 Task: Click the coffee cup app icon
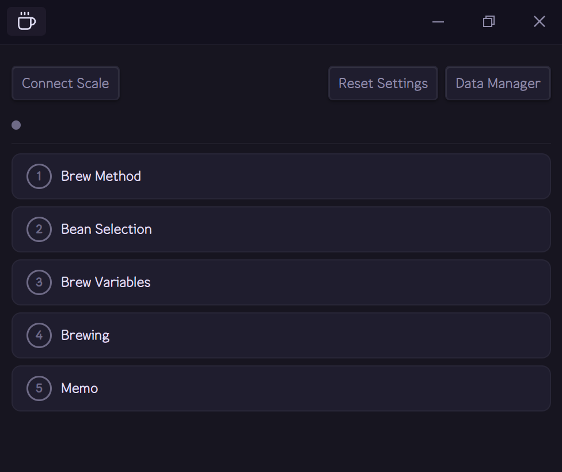[26, 21]
